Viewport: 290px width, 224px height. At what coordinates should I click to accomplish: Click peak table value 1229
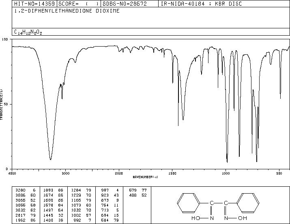(76, 195)
